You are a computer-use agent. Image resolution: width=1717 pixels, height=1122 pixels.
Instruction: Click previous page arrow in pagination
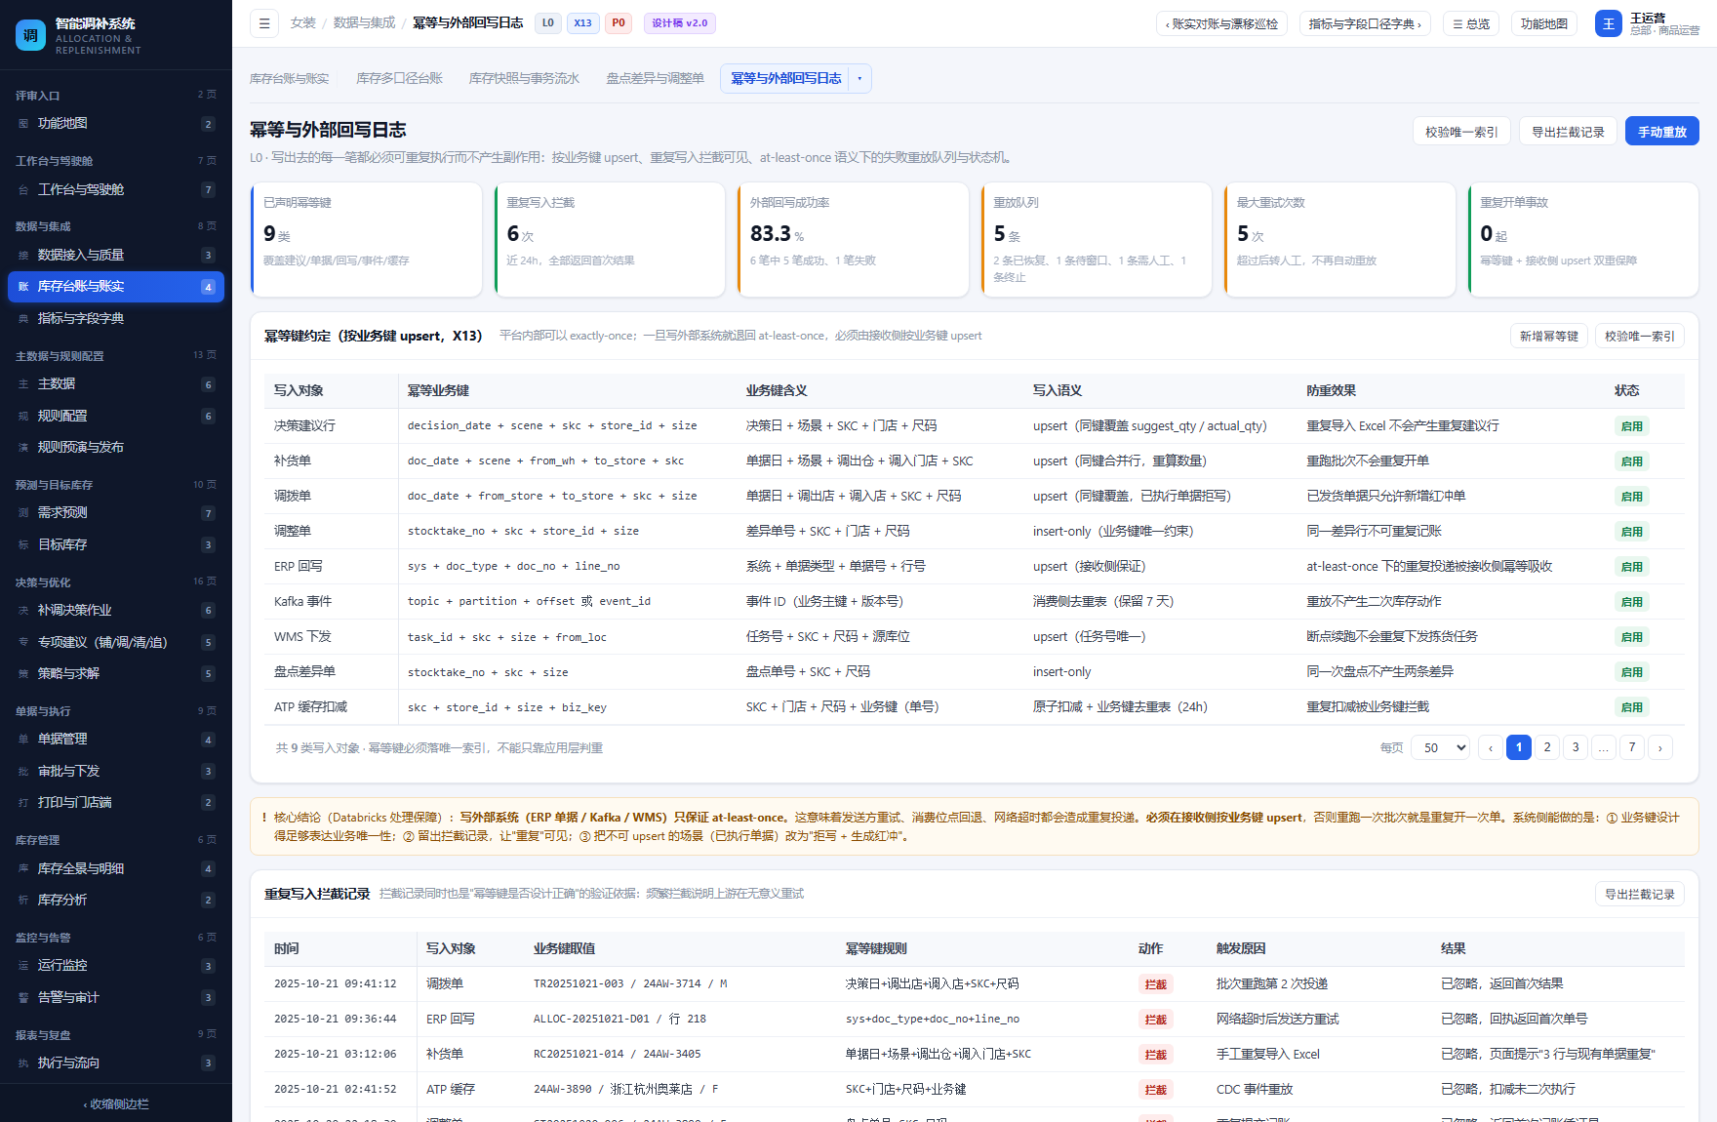(1490, 748)
